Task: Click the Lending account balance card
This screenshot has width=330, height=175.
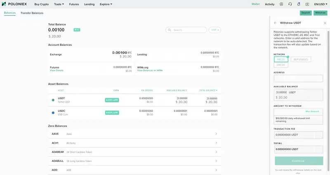Action: tap(178, 54)
